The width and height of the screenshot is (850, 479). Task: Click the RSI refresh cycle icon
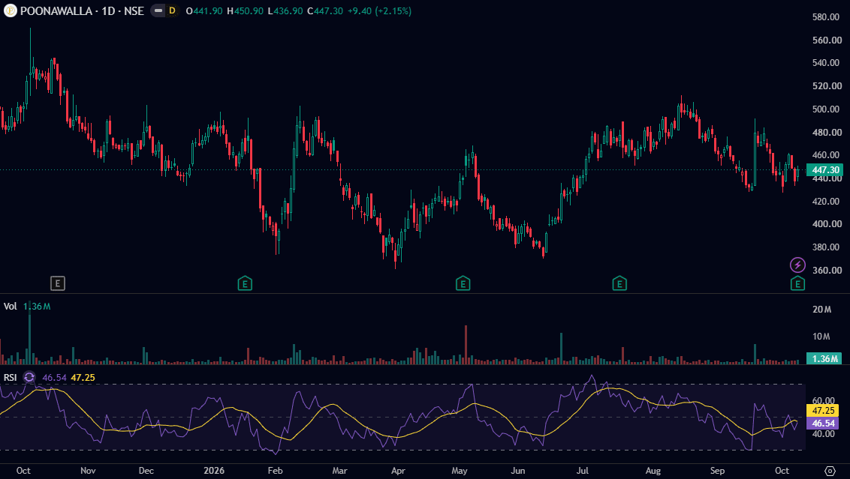[29, 377]
